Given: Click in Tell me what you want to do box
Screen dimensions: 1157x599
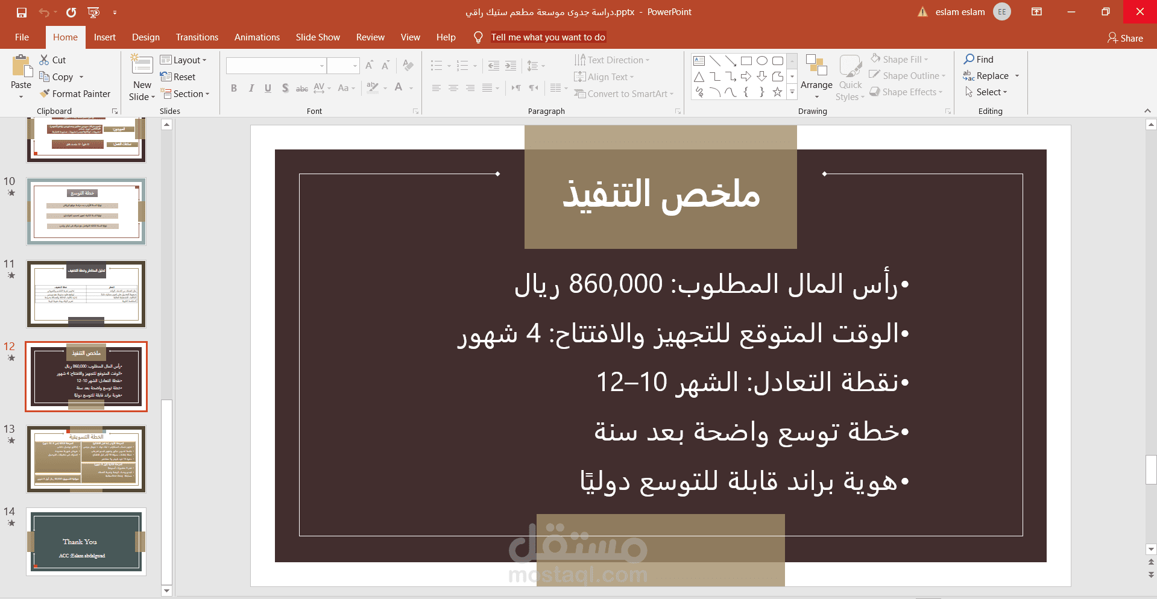Looking at the screenshot, I should pos(548,37).
